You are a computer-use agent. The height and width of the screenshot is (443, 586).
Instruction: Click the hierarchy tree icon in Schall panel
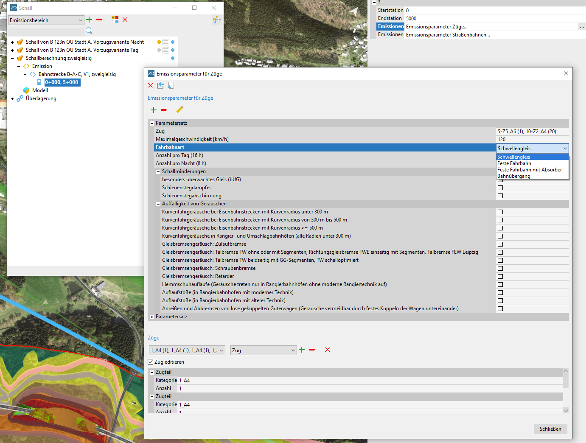217,20
